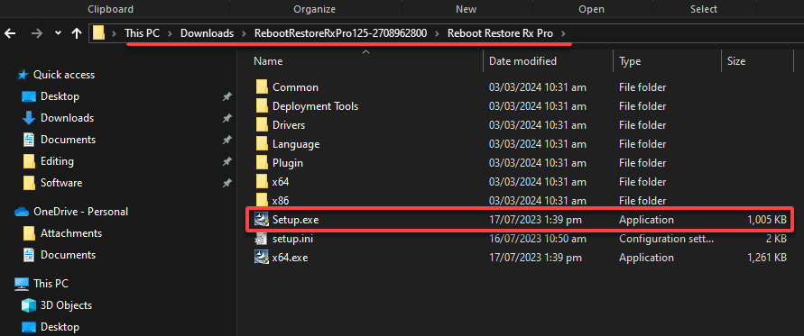Click the OneDrive cloud icon
Screen dimensions: 804x336
(22, 212)
